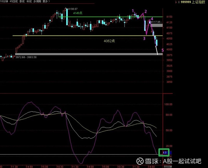Select the 45日线 period tab
The width and height of the screenshot is (208, 168).
14,2
